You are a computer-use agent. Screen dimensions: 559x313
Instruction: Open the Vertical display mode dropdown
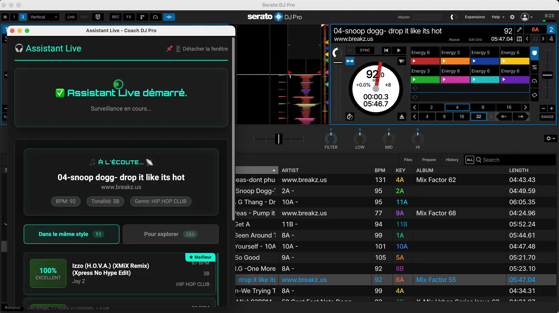[x=43, y=17]
